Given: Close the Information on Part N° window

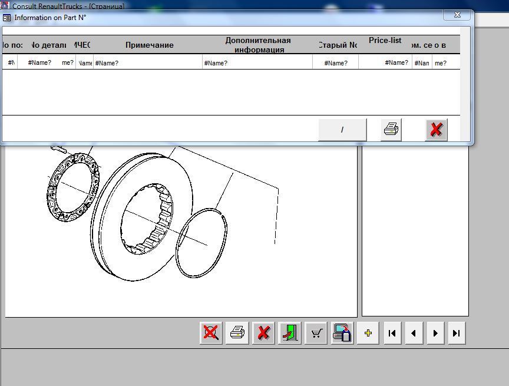Looking at the screenshot, I should [x=457, y=15].
